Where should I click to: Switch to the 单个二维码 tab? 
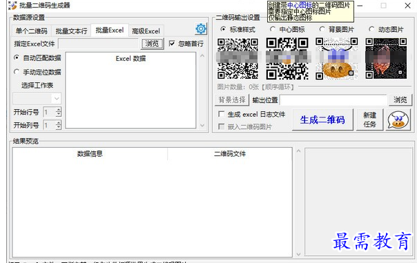pyautogui.click(x=31, y=31)
